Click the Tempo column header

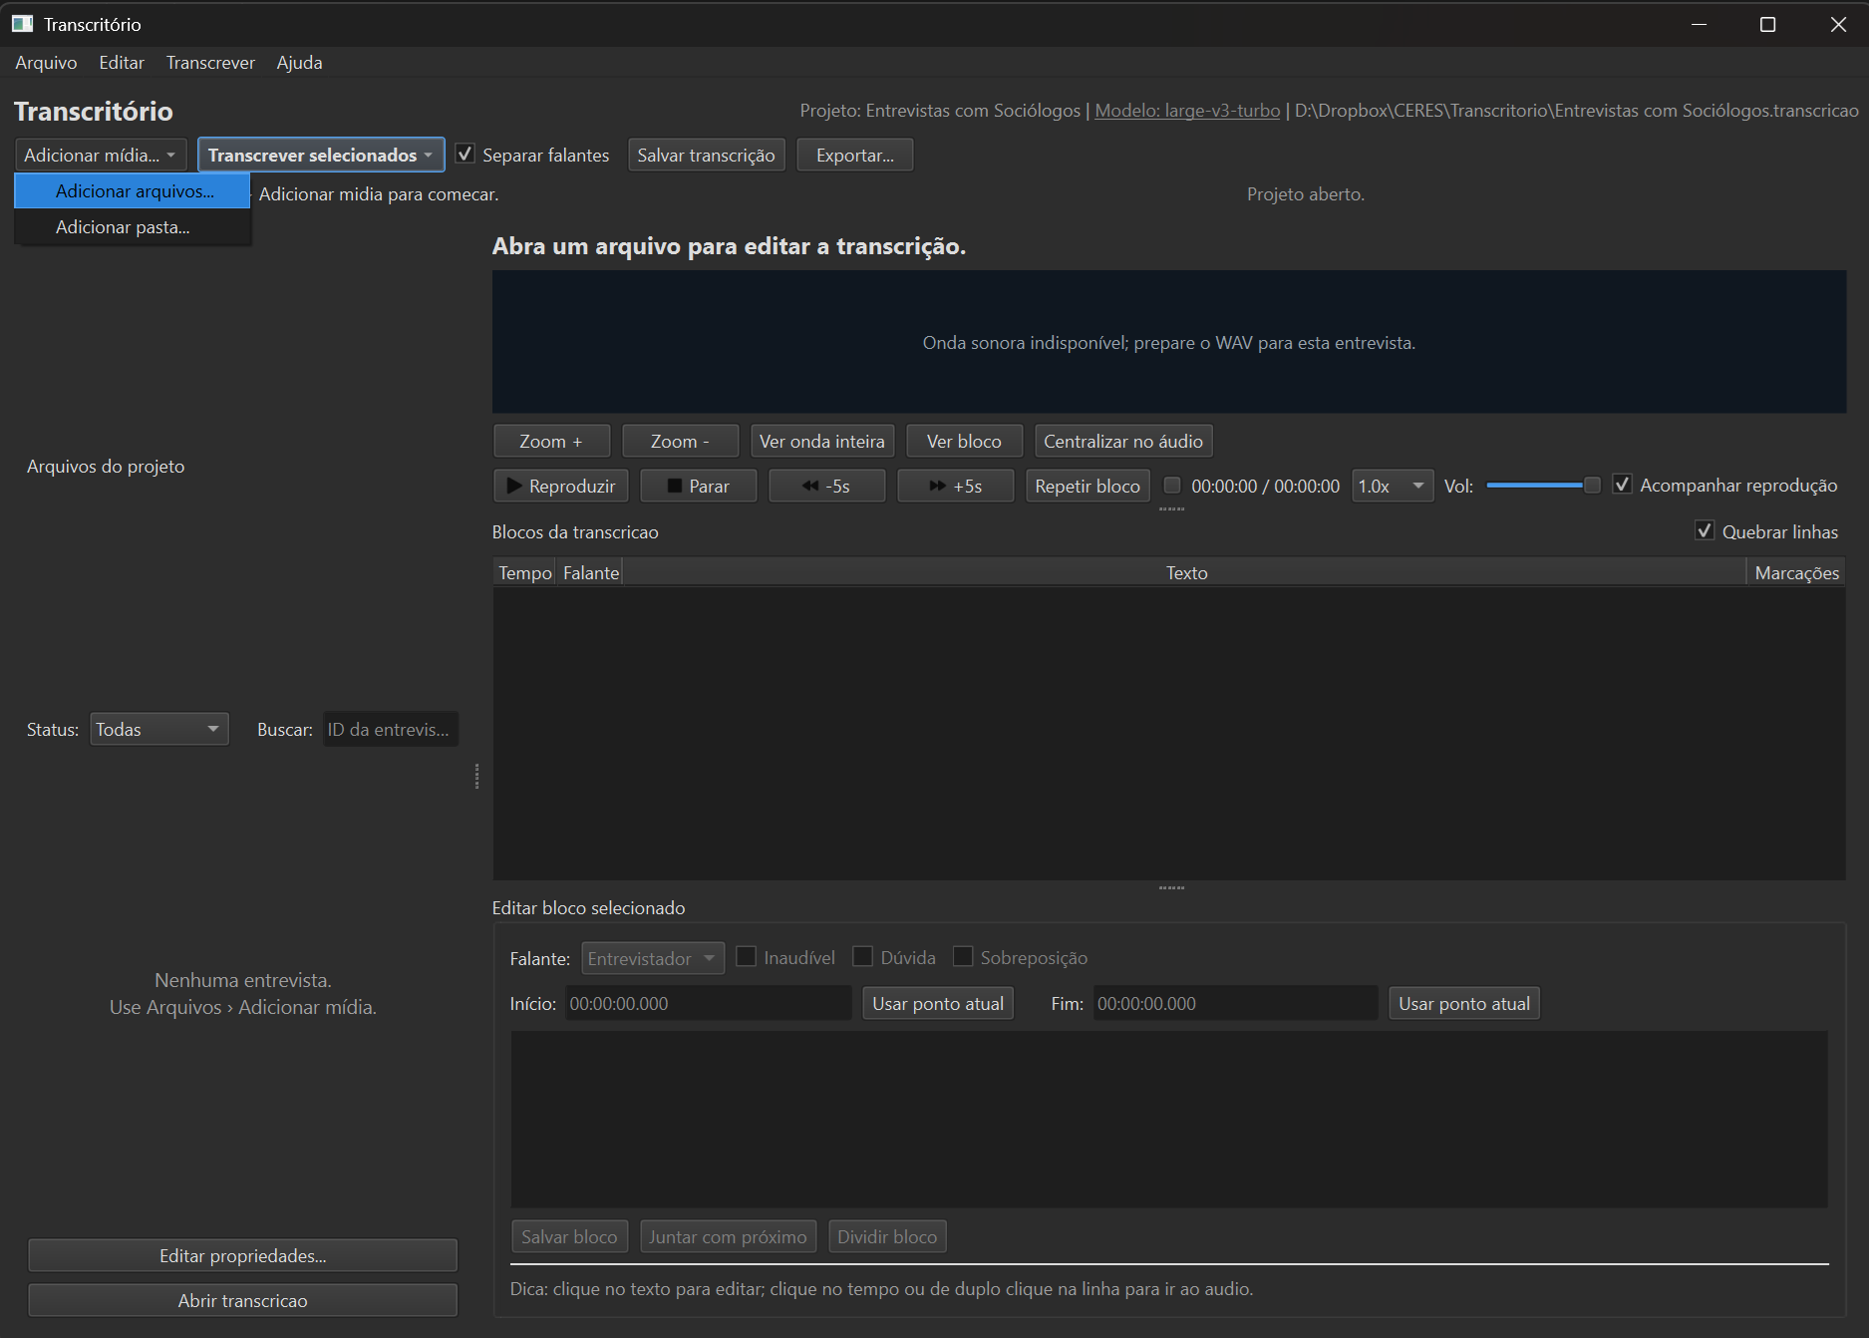(525, 572)
